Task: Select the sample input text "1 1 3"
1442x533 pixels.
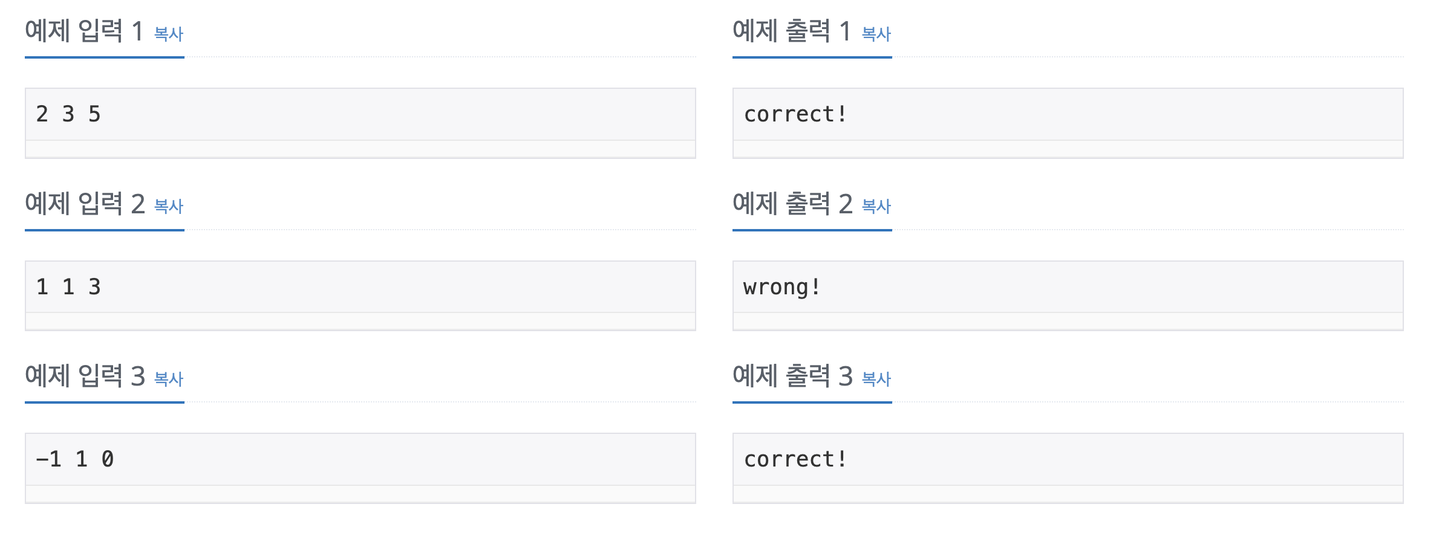Action: coord(68,287)
